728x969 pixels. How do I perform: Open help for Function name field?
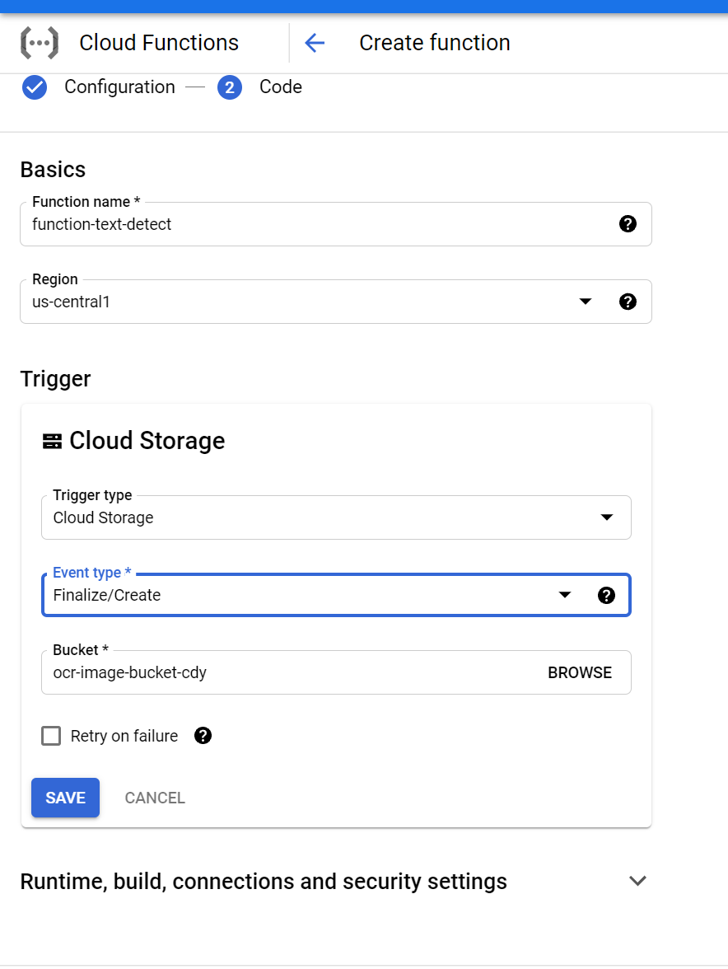coord(628,224)
